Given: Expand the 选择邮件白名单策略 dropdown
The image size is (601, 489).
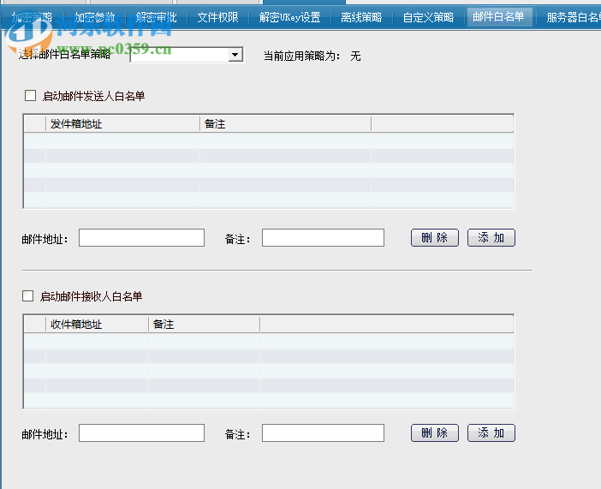Looking at the screenshot, I should click(235, 55).
